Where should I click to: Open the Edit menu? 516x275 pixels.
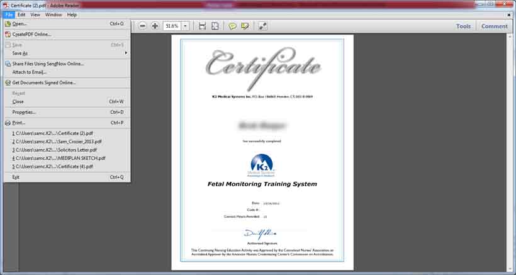click(21, 14)
